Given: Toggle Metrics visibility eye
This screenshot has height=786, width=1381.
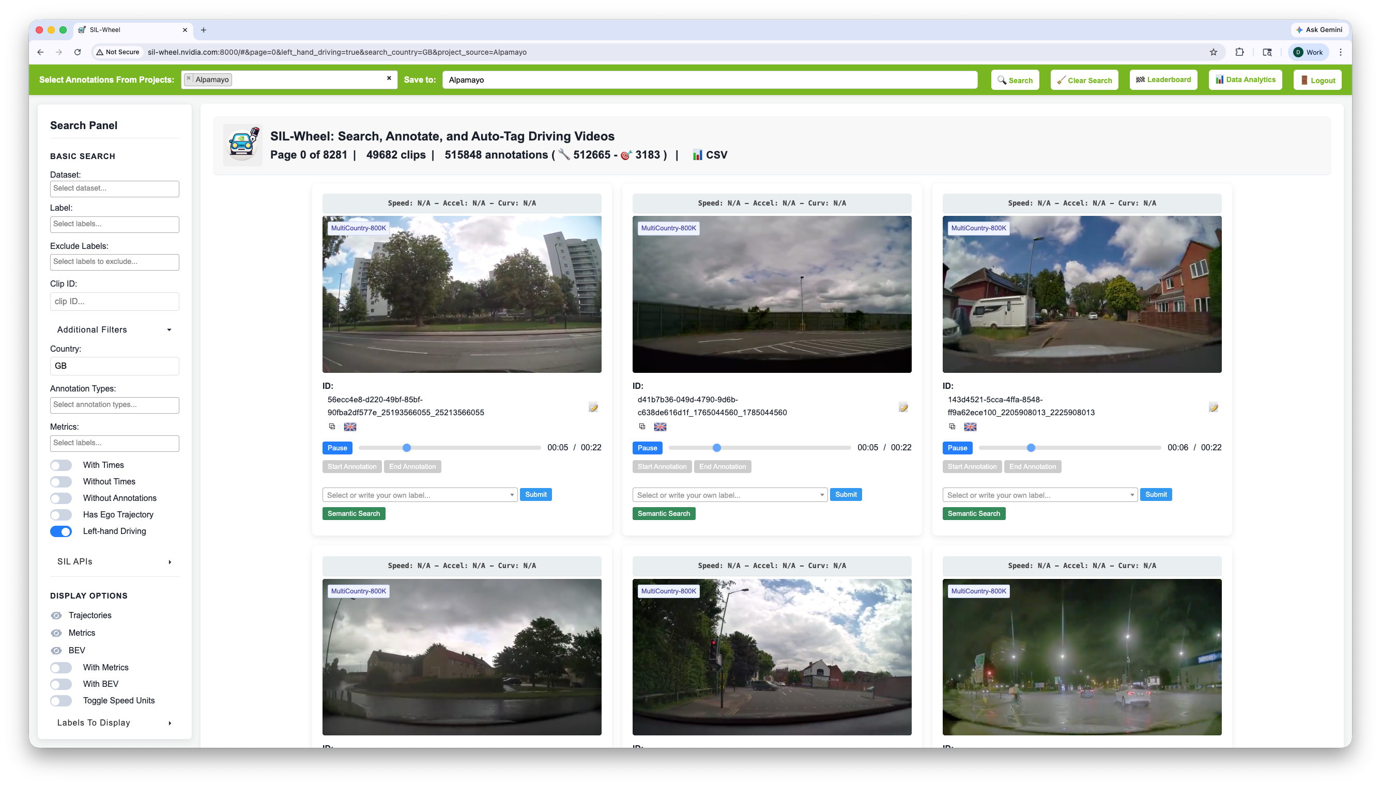Looking at the screenshot, I should point(56,633).
